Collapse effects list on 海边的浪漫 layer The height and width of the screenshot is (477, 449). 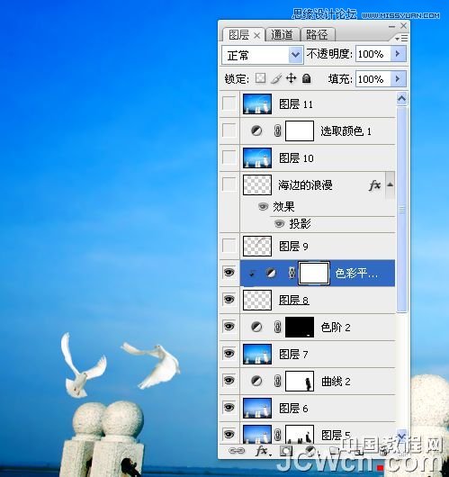coord(390,184)
